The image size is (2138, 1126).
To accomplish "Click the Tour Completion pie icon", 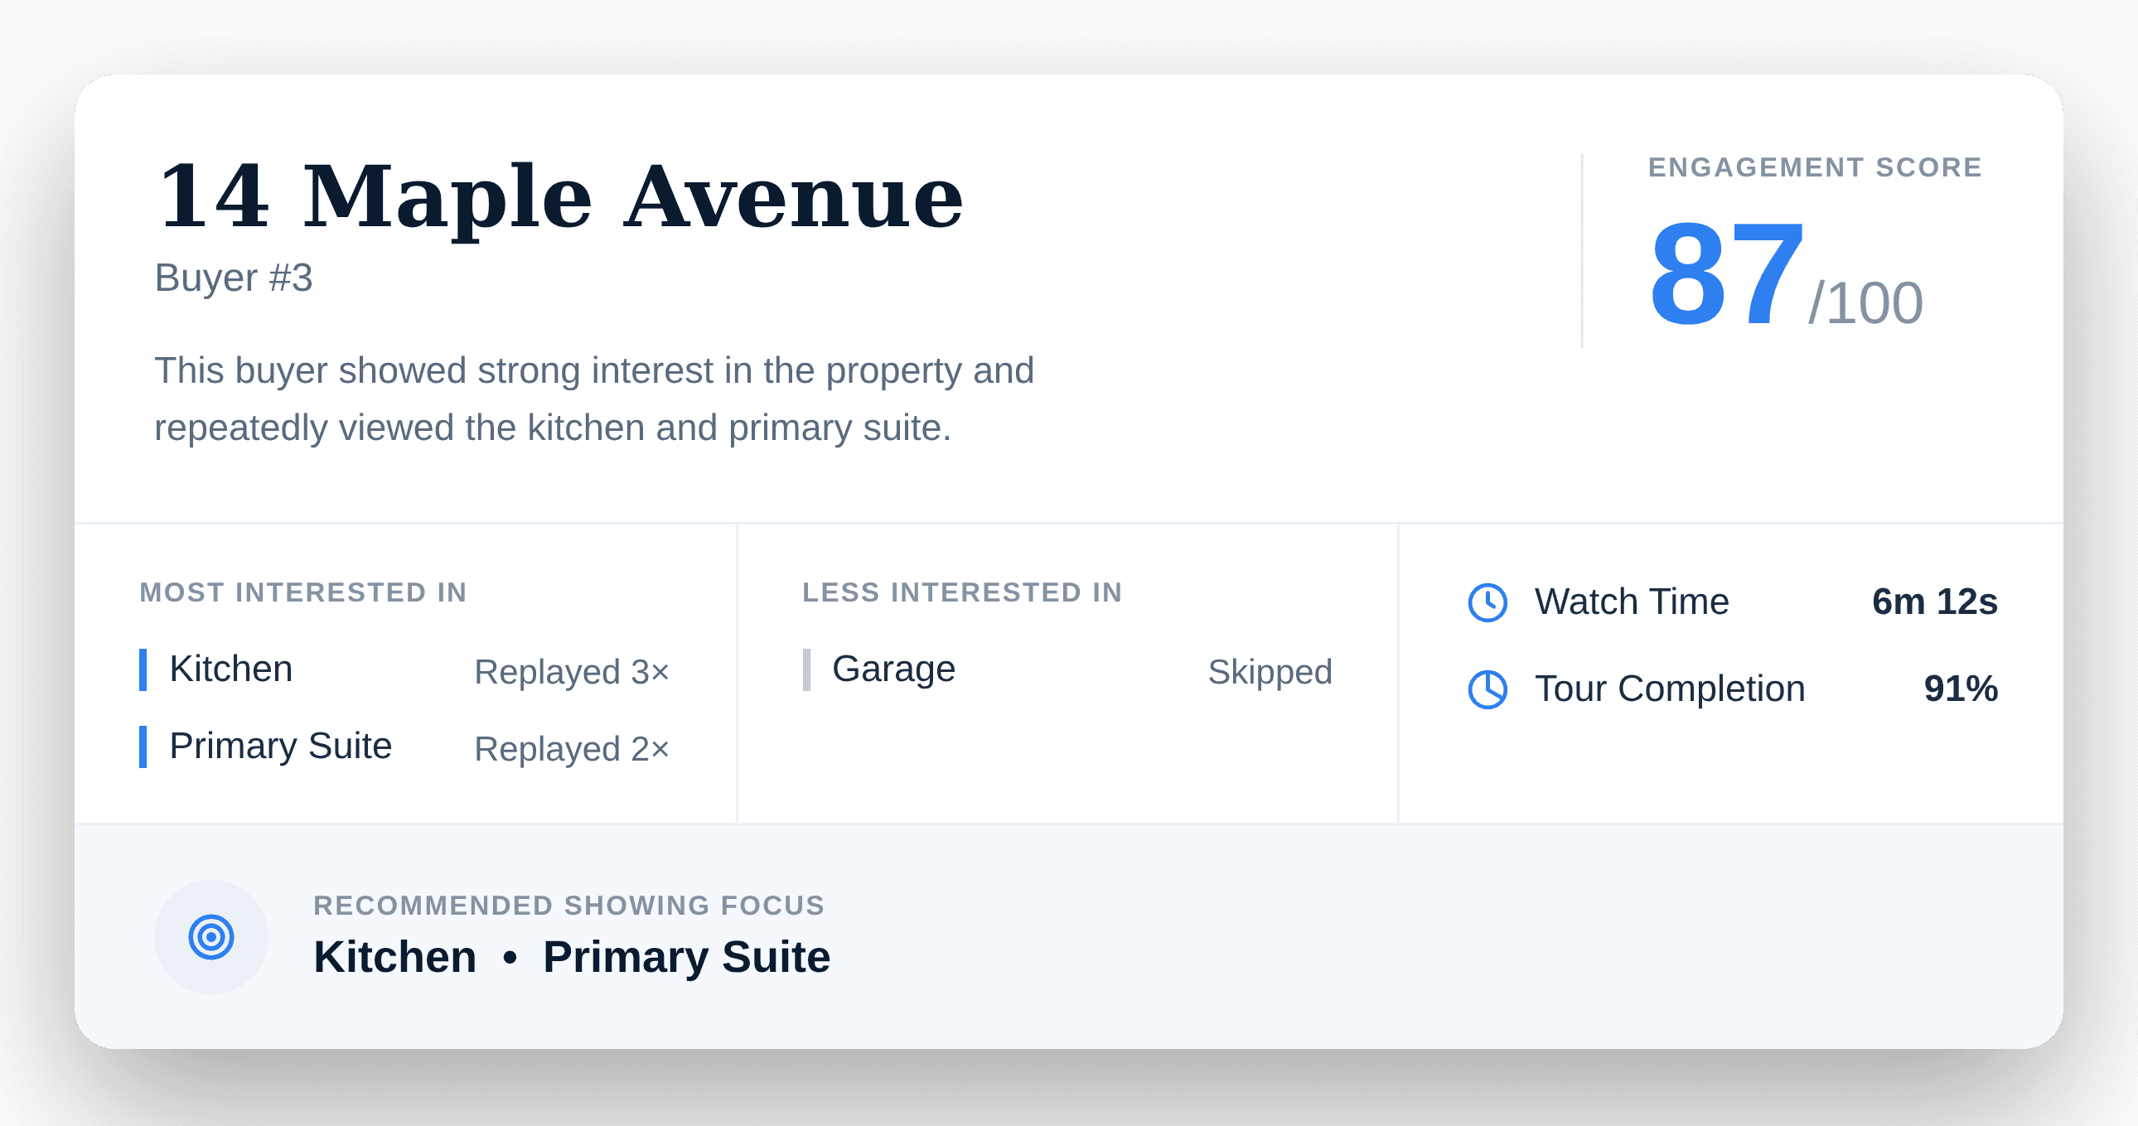I will tap(1487, 689).
